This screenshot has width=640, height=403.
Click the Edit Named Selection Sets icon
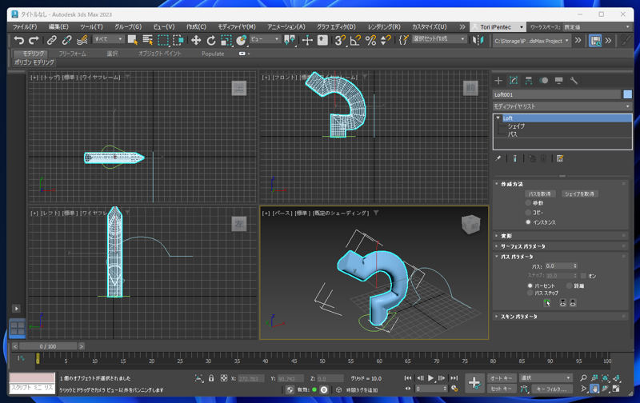click(x=404, y=40)
